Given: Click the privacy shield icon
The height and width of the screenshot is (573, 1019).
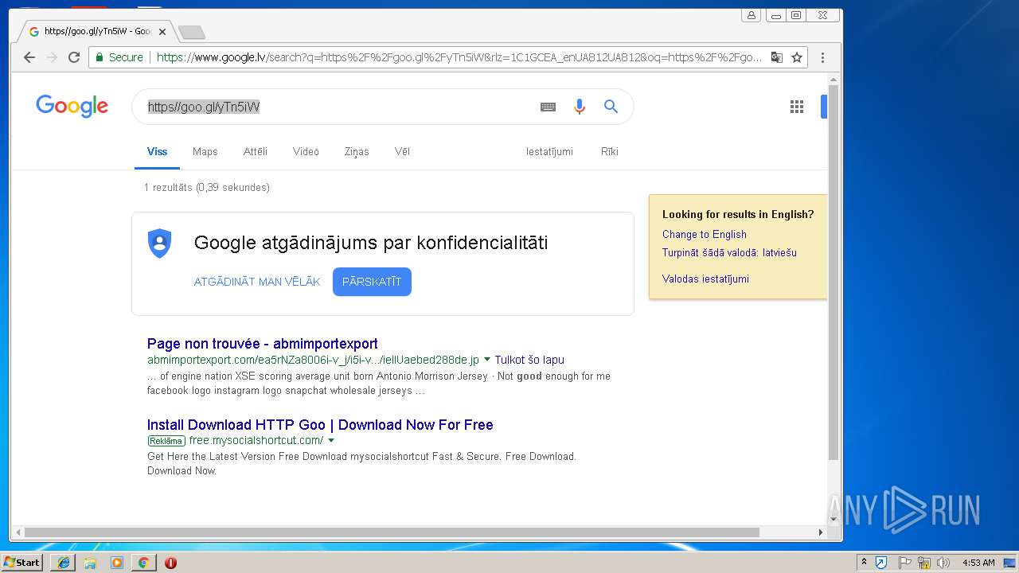Looking at the screenshot, I should point(160,243).
